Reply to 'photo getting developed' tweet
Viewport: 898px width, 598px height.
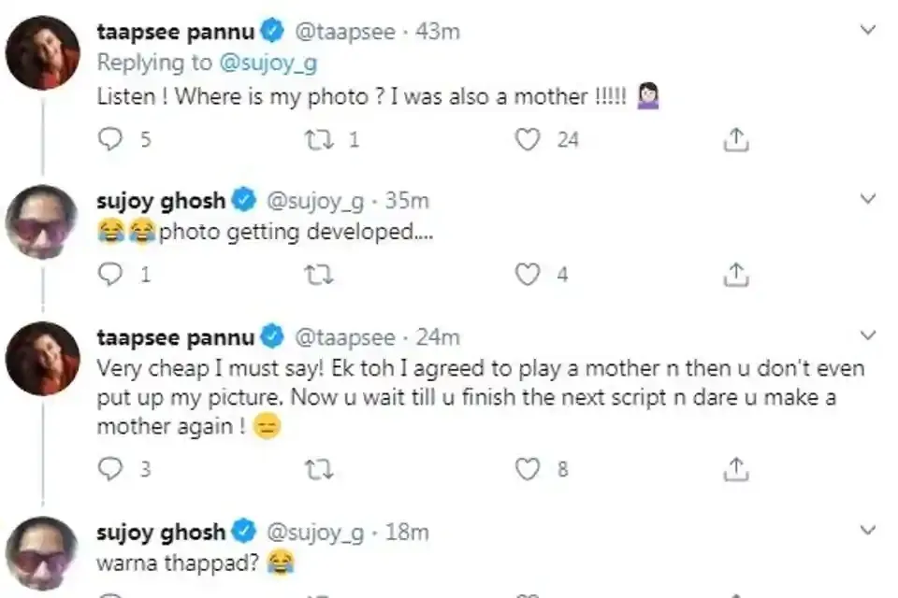[x=110, y=275]
